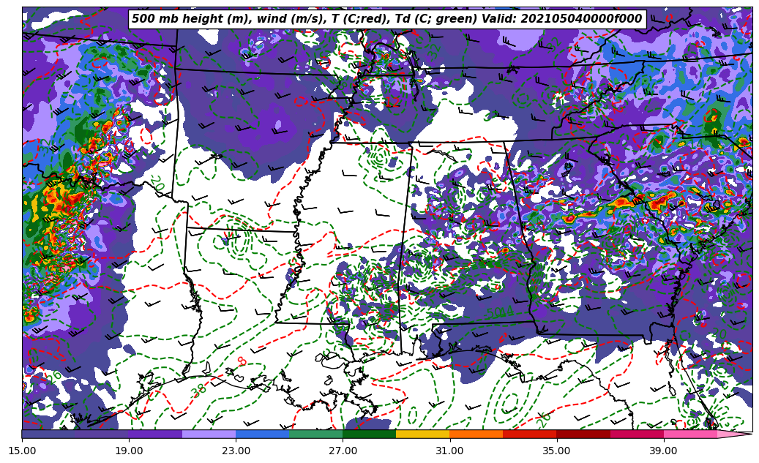This screenshot has width=759, height=463.
Task: Select the pink colorbar segment
Action: click(690, 434)
